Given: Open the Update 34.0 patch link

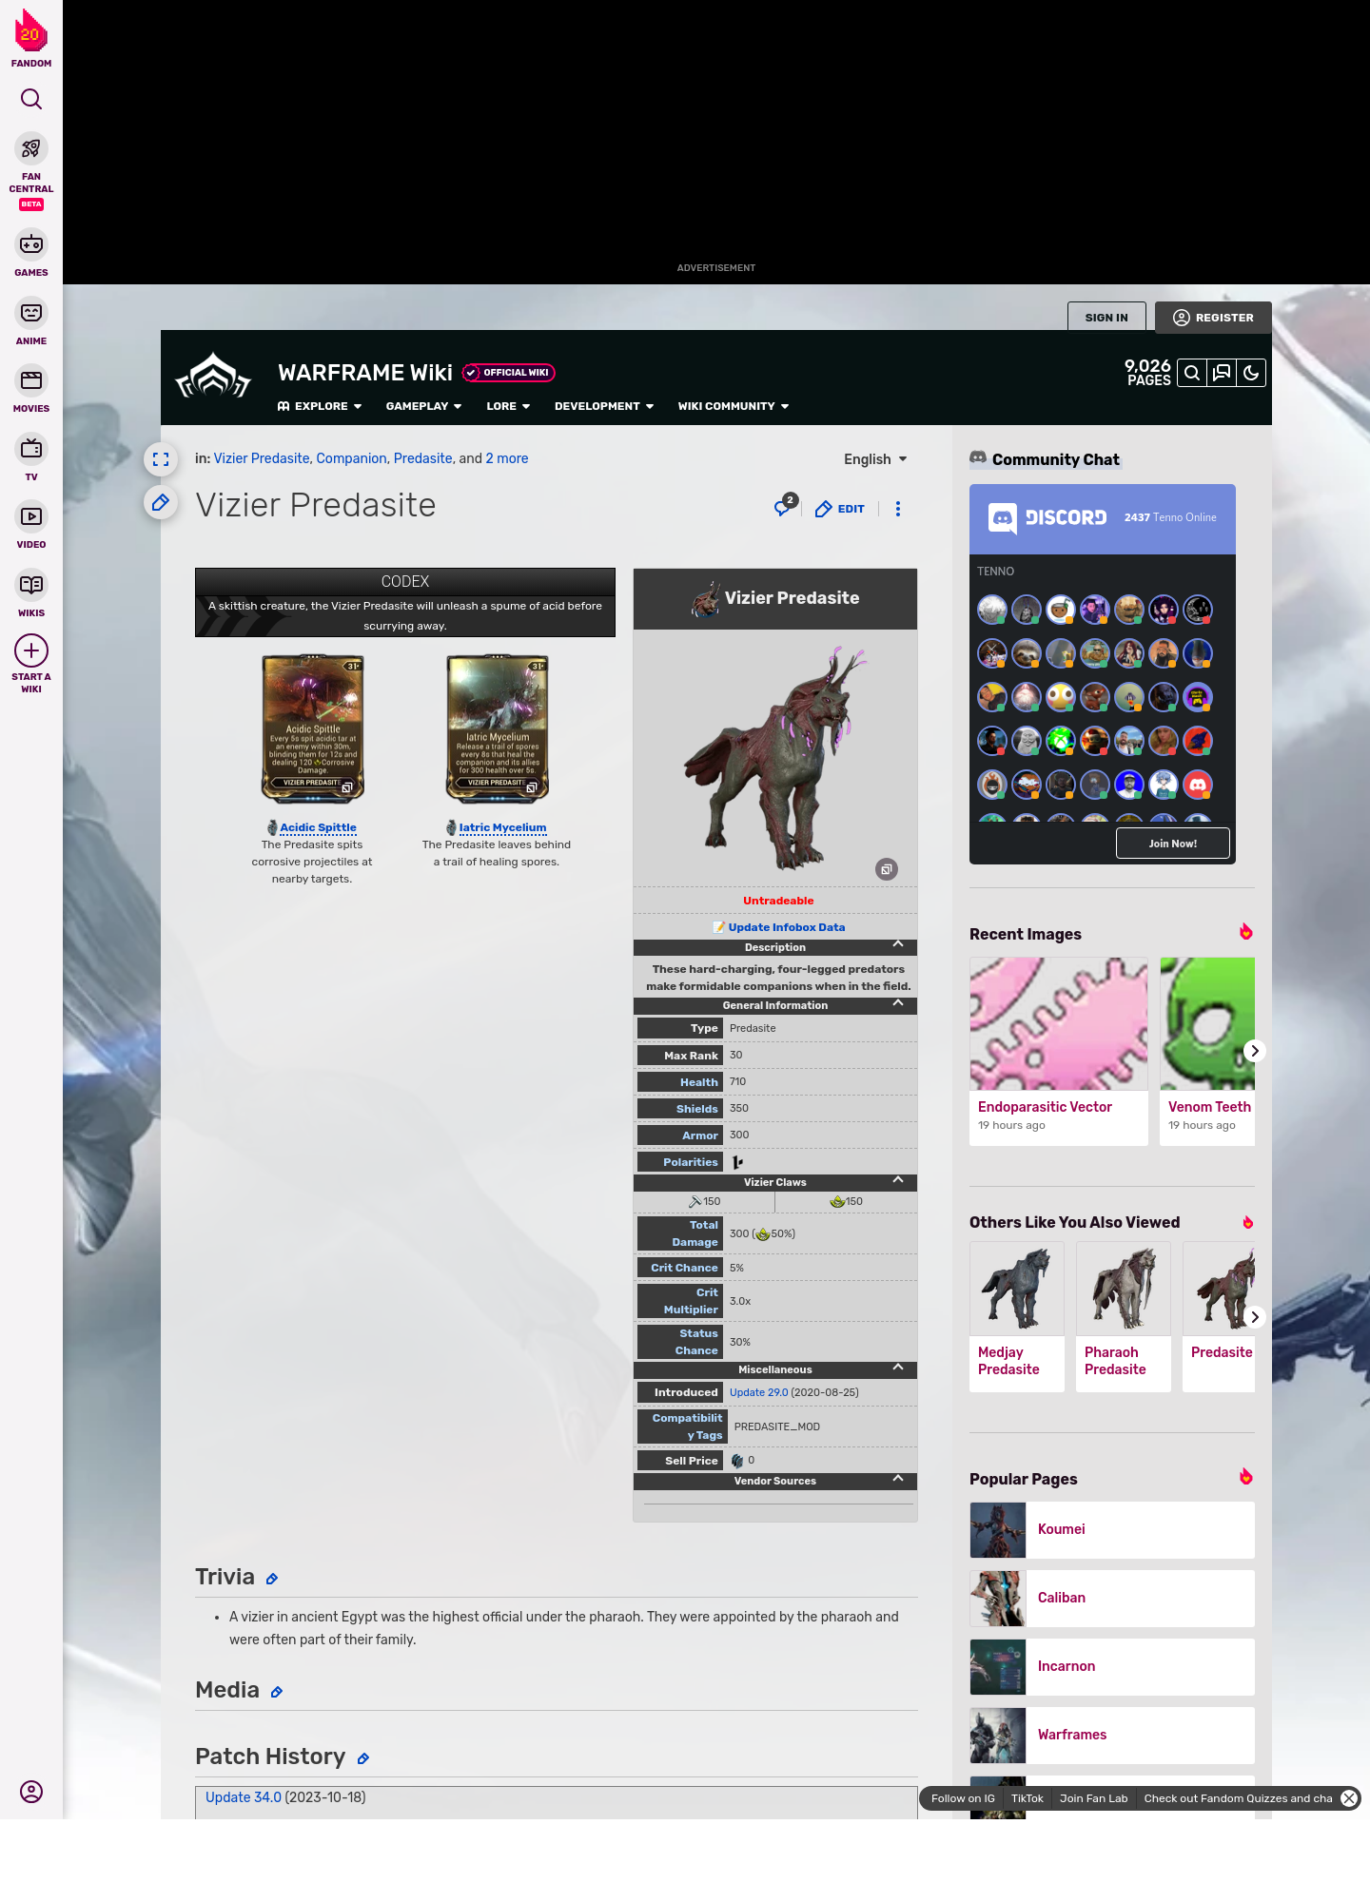Looking at the screenshot, I should 244,1797.
